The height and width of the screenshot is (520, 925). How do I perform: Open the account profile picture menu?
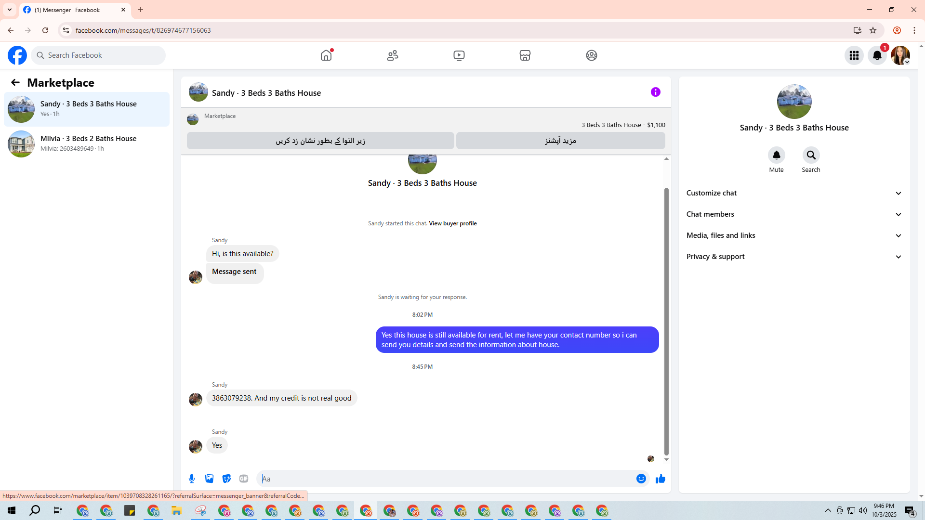tap(900, 55)
